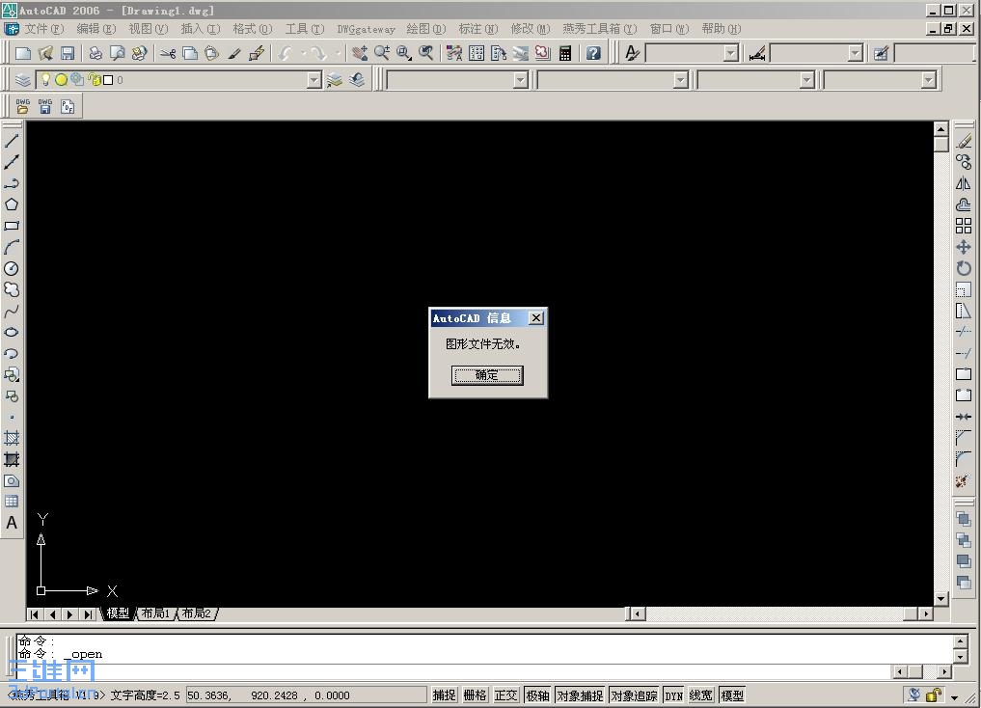Select the Circle draw tool
981x708 pixels.
tap(12, 268)
